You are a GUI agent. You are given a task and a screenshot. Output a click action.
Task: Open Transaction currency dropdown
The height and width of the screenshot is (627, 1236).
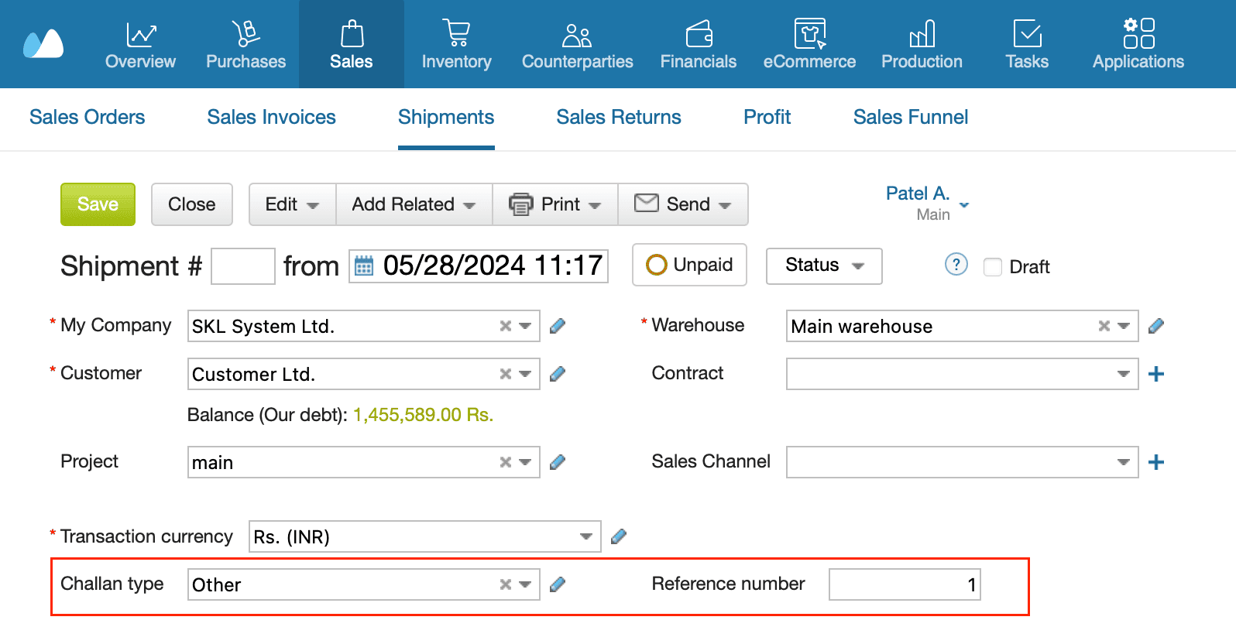tap(585, 537)
